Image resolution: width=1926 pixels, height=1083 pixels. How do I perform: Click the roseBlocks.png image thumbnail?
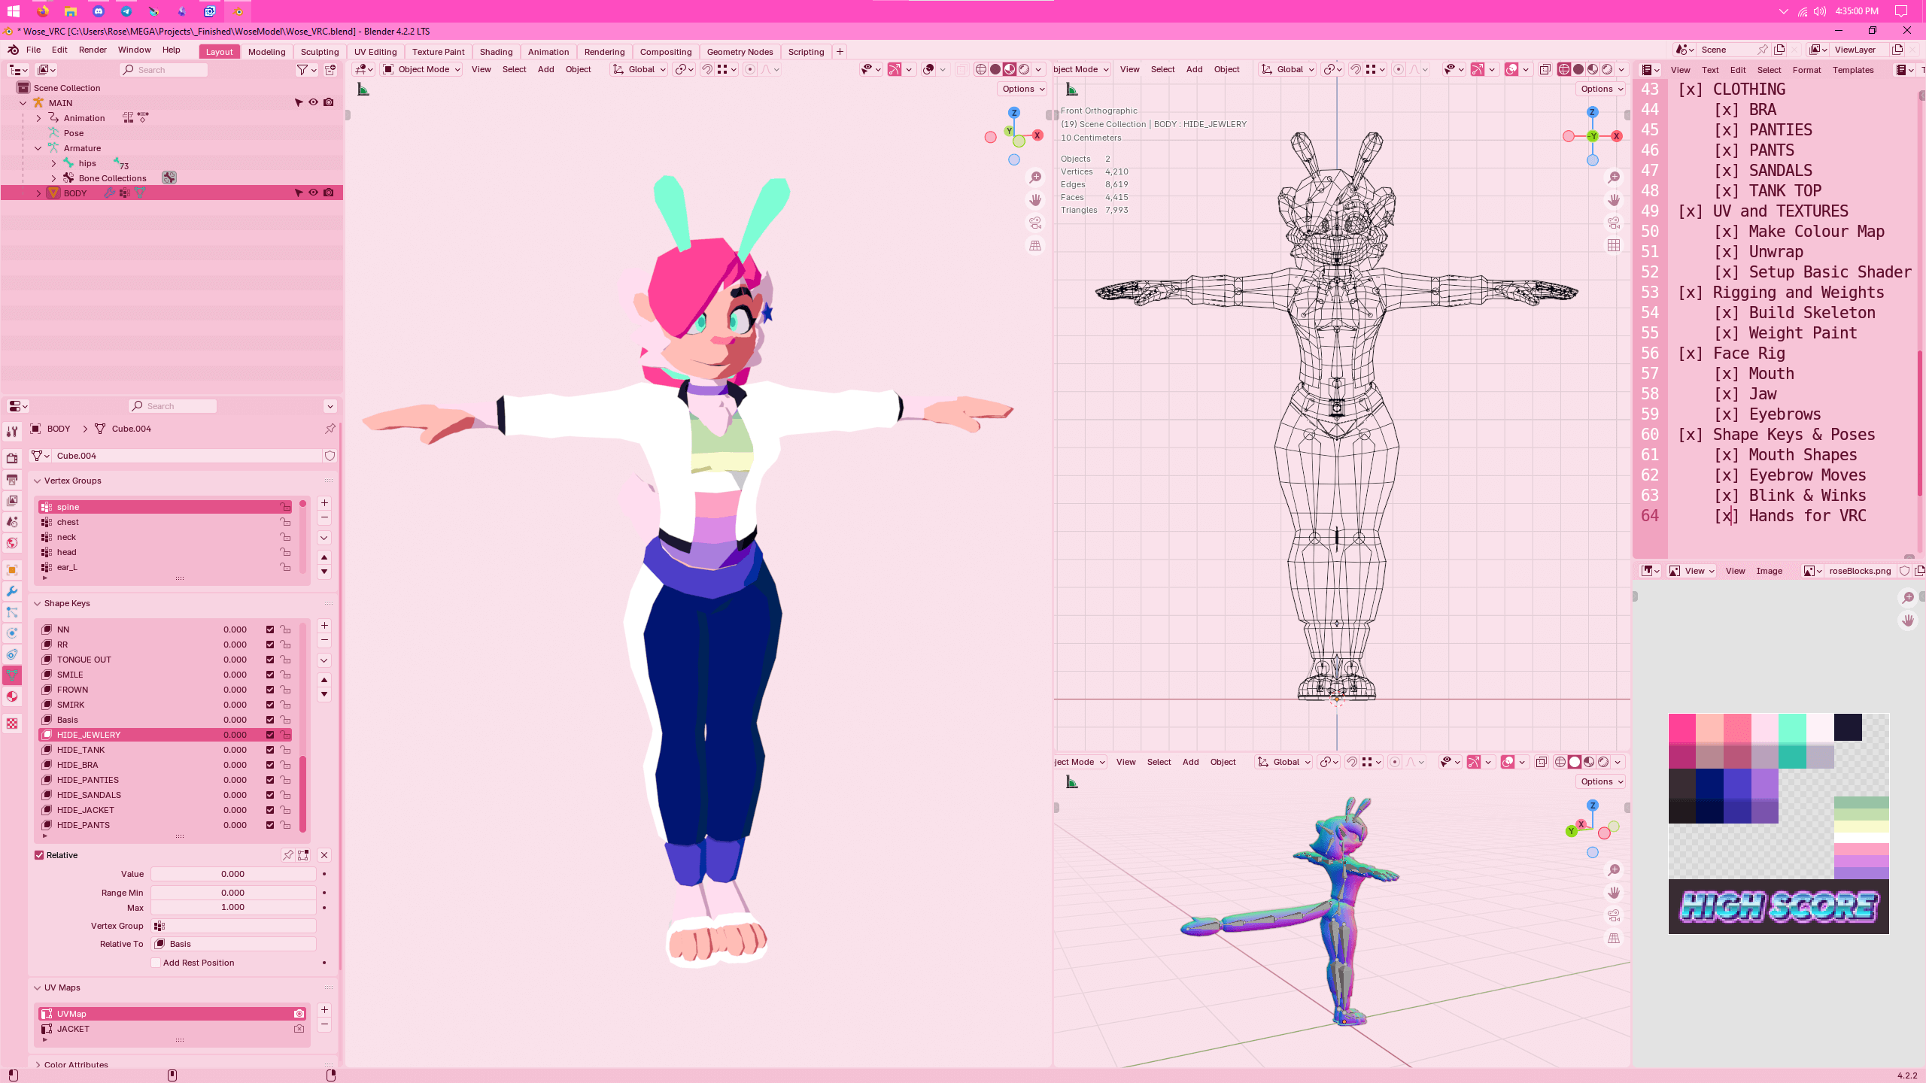coord(1779,824)
